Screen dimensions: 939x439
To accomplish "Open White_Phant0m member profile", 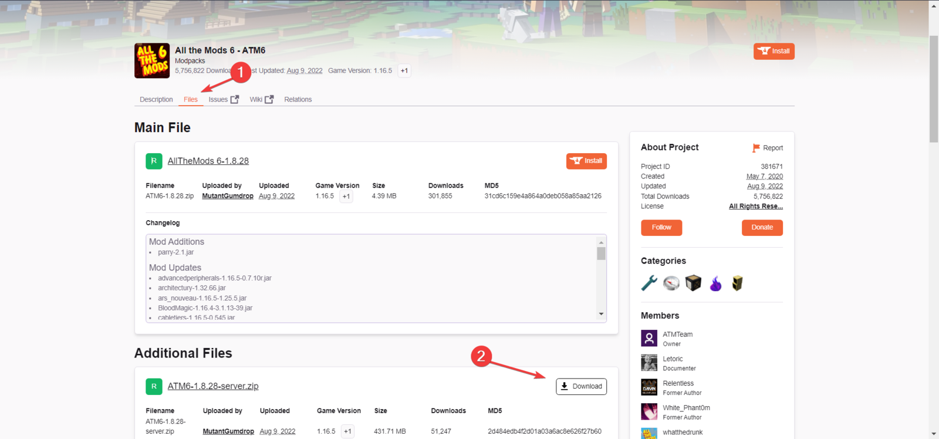I will coord(686,408).
